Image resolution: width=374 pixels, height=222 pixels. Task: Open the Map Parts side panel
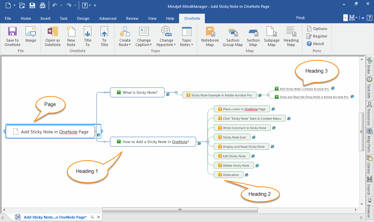coord(369,141)
